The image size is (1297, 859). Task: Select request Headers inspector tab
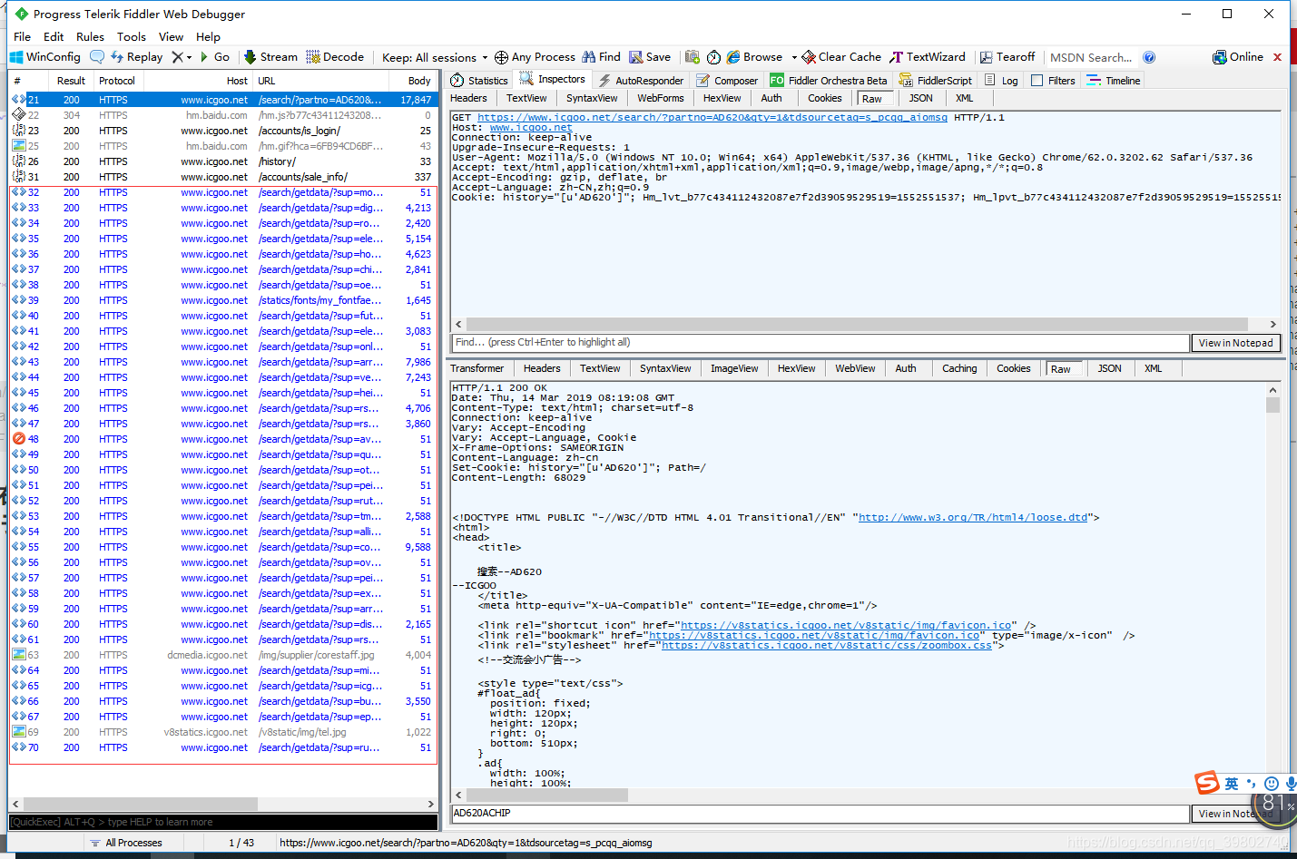point(468,98)
